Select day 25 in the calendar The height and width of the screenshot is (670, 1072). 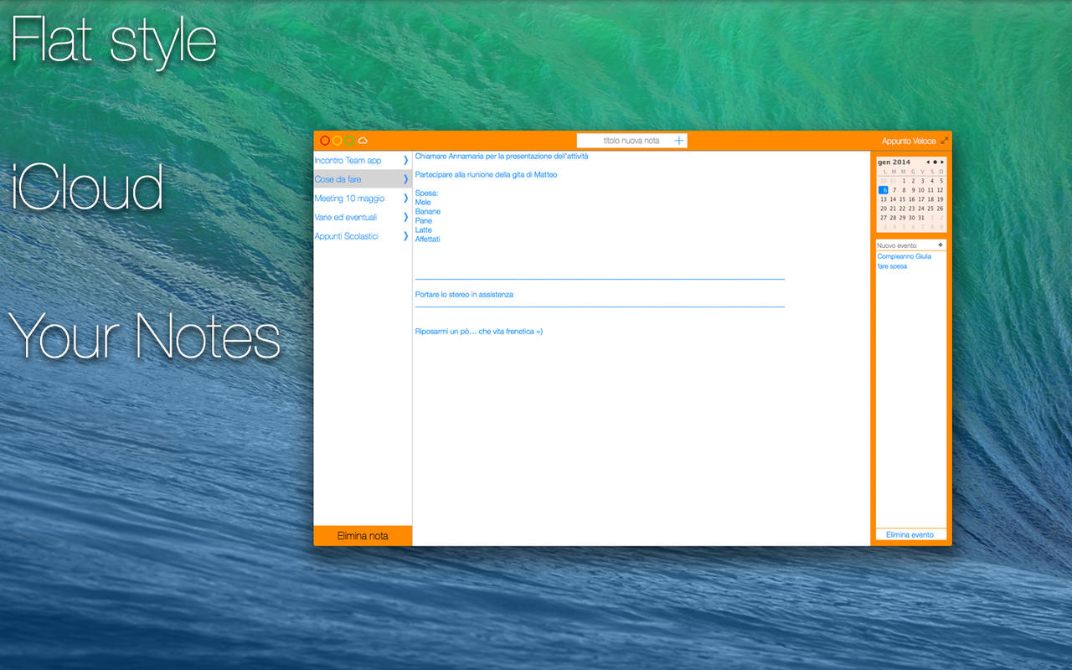coord(930,209)
